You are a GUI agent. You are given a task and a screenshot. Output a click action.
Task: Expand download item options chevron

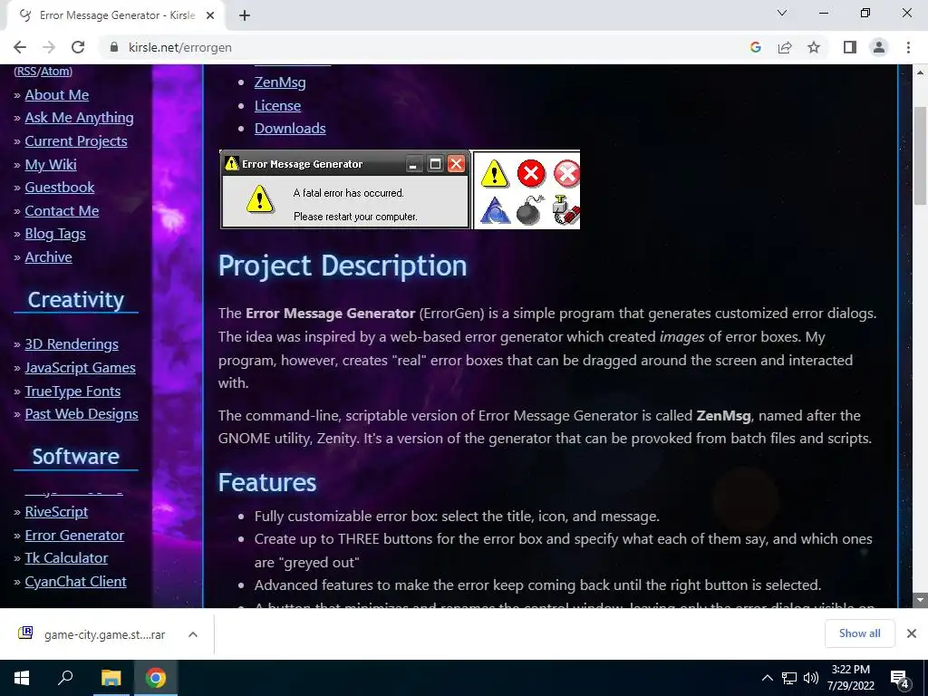193,634
